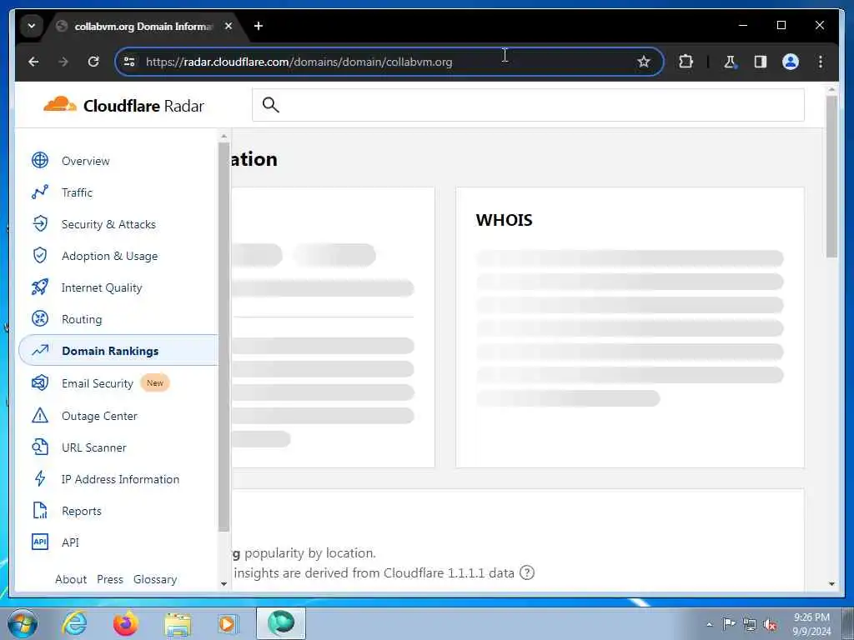Click the page vertical scrollbar thumb

pyautogui.click(x=831, y=177)
